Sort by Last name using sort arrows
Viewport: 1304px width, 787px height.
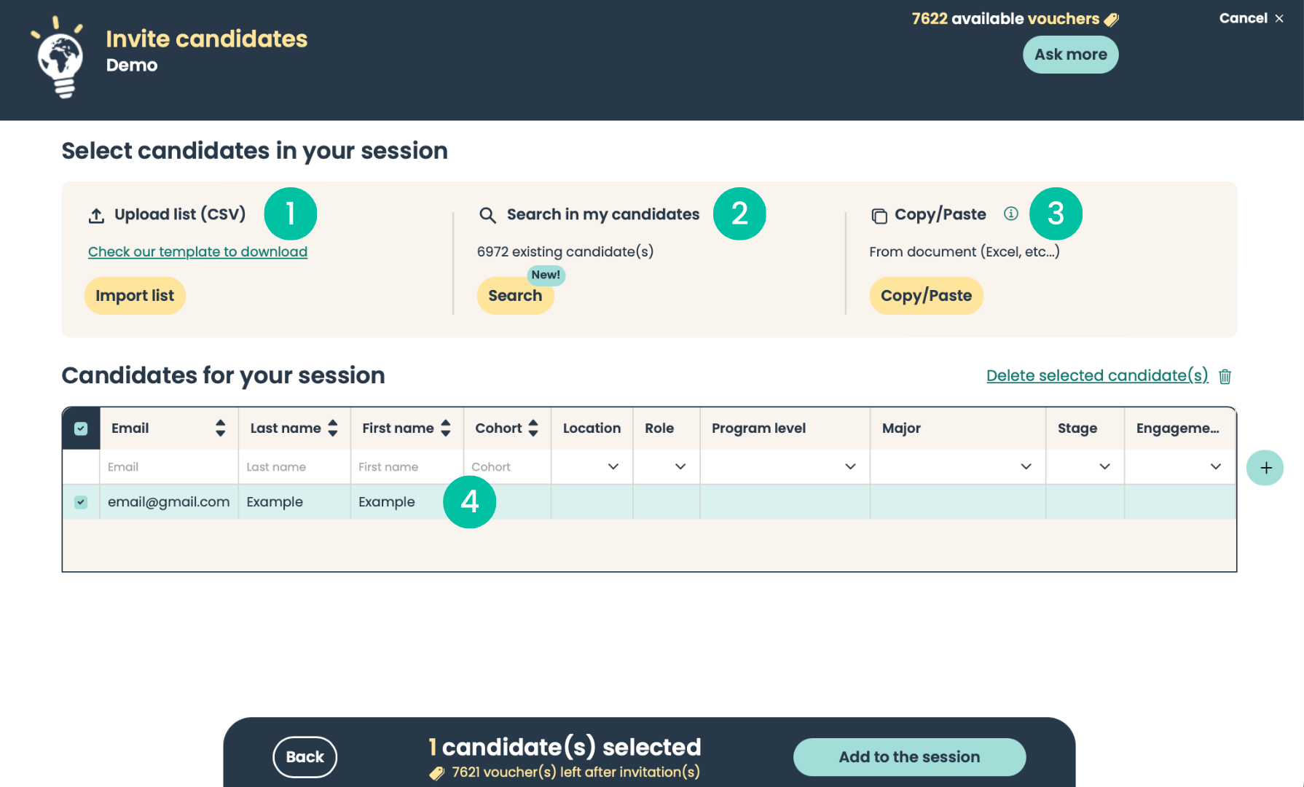[333, 428]
